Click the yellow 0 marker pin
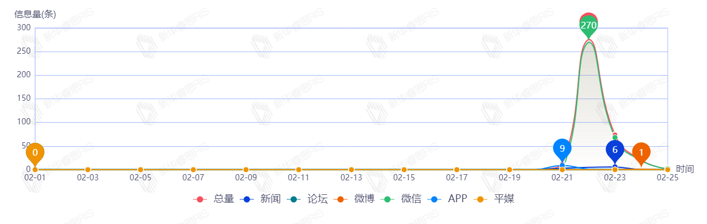 point(35,152)
